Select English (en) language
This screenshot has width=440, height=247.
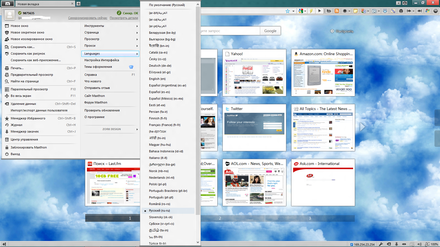pyautogui.click(x=157, y=79)
